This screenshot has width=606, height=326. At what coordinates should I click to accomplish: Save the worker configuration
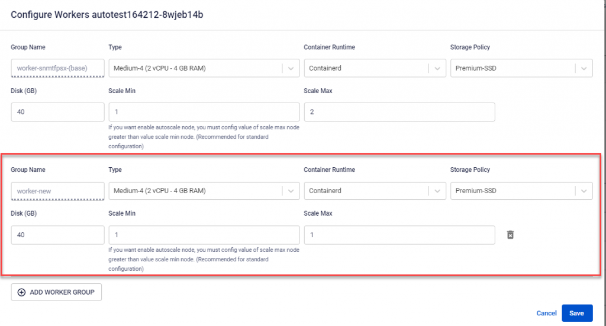tap(576, 313)
